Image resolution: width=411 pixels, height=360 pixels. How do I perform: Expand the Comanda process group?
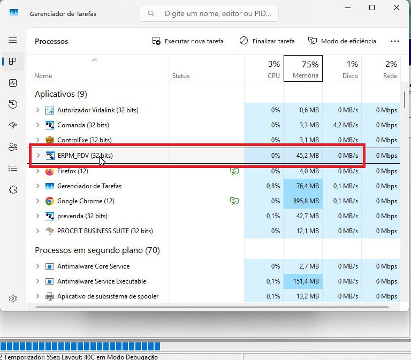[38, 125]
